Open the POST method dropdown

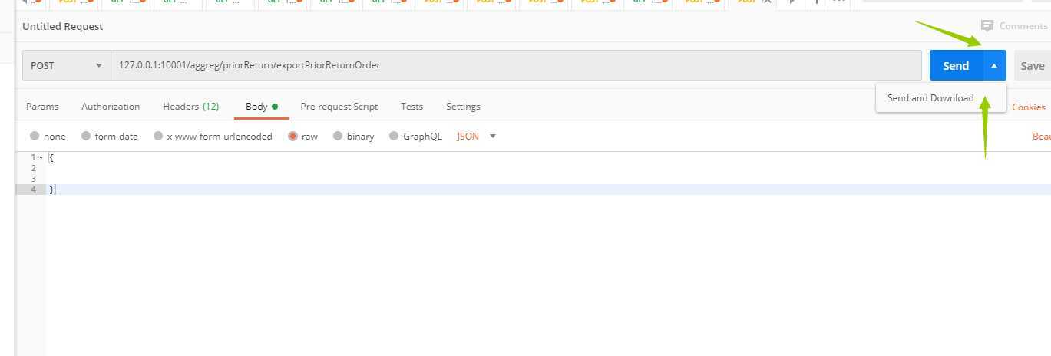(67, 65)
